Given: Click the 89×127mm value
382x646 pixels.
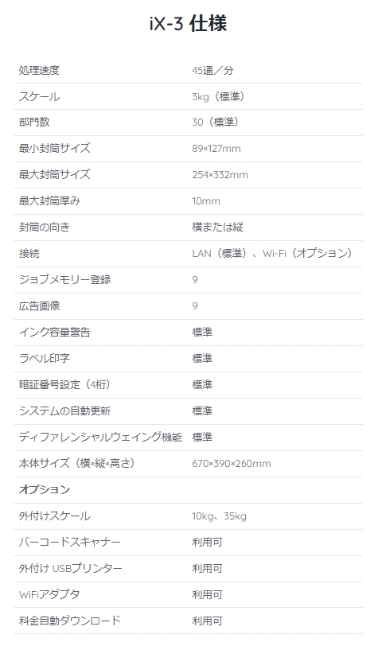Looking at the screenshot, I should [216, 149].
